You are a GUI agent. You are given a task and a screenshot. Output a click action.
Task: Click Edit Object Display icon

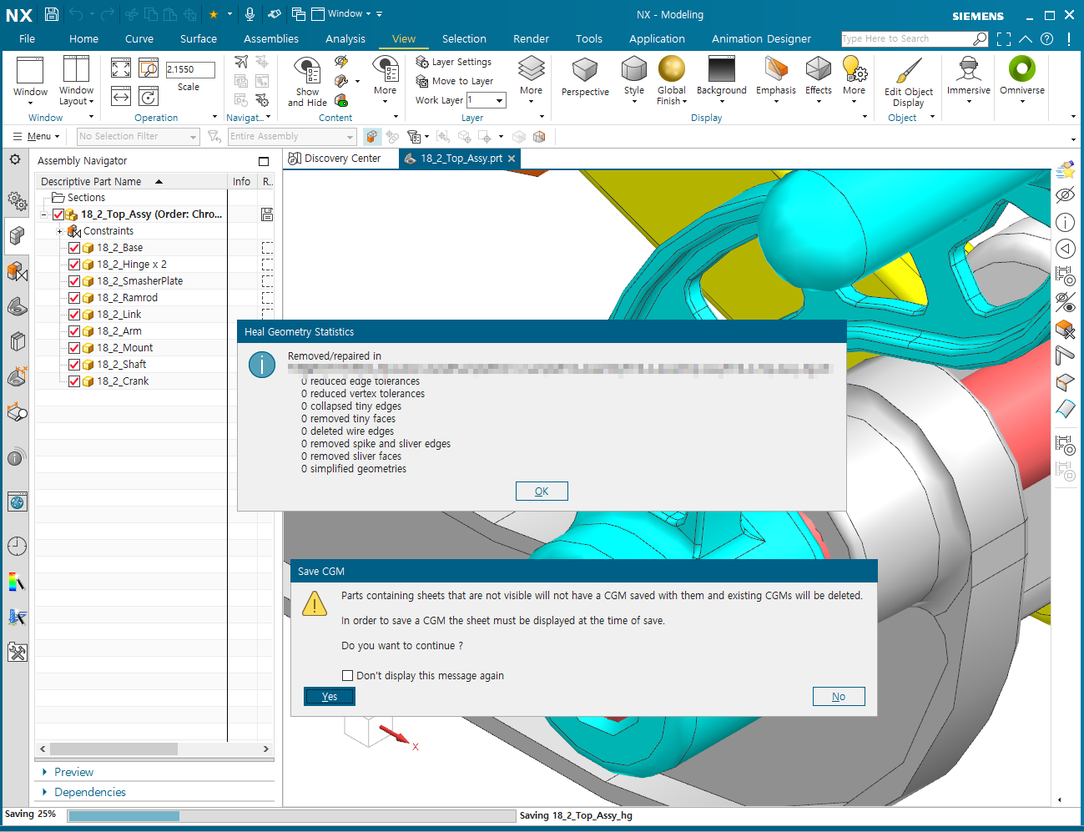pyautogui.click(x=909, y=70)
